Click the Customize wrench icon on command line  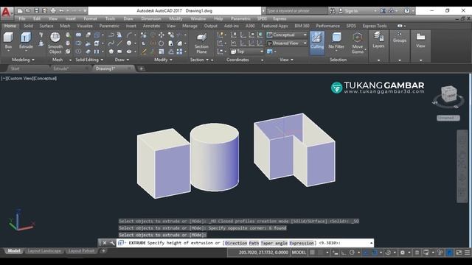[112, 243]
